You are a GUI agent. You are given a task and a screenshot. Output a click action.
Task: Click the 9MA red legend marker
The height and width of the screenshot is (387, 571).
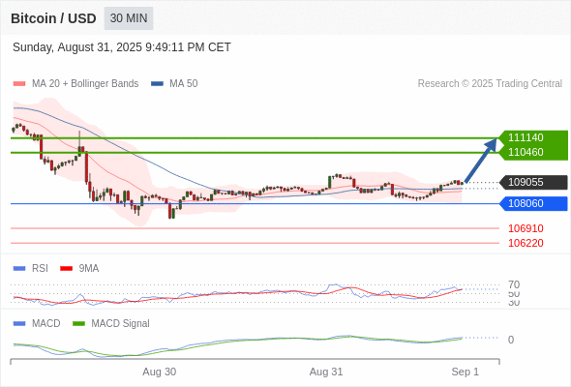[66, 269]
